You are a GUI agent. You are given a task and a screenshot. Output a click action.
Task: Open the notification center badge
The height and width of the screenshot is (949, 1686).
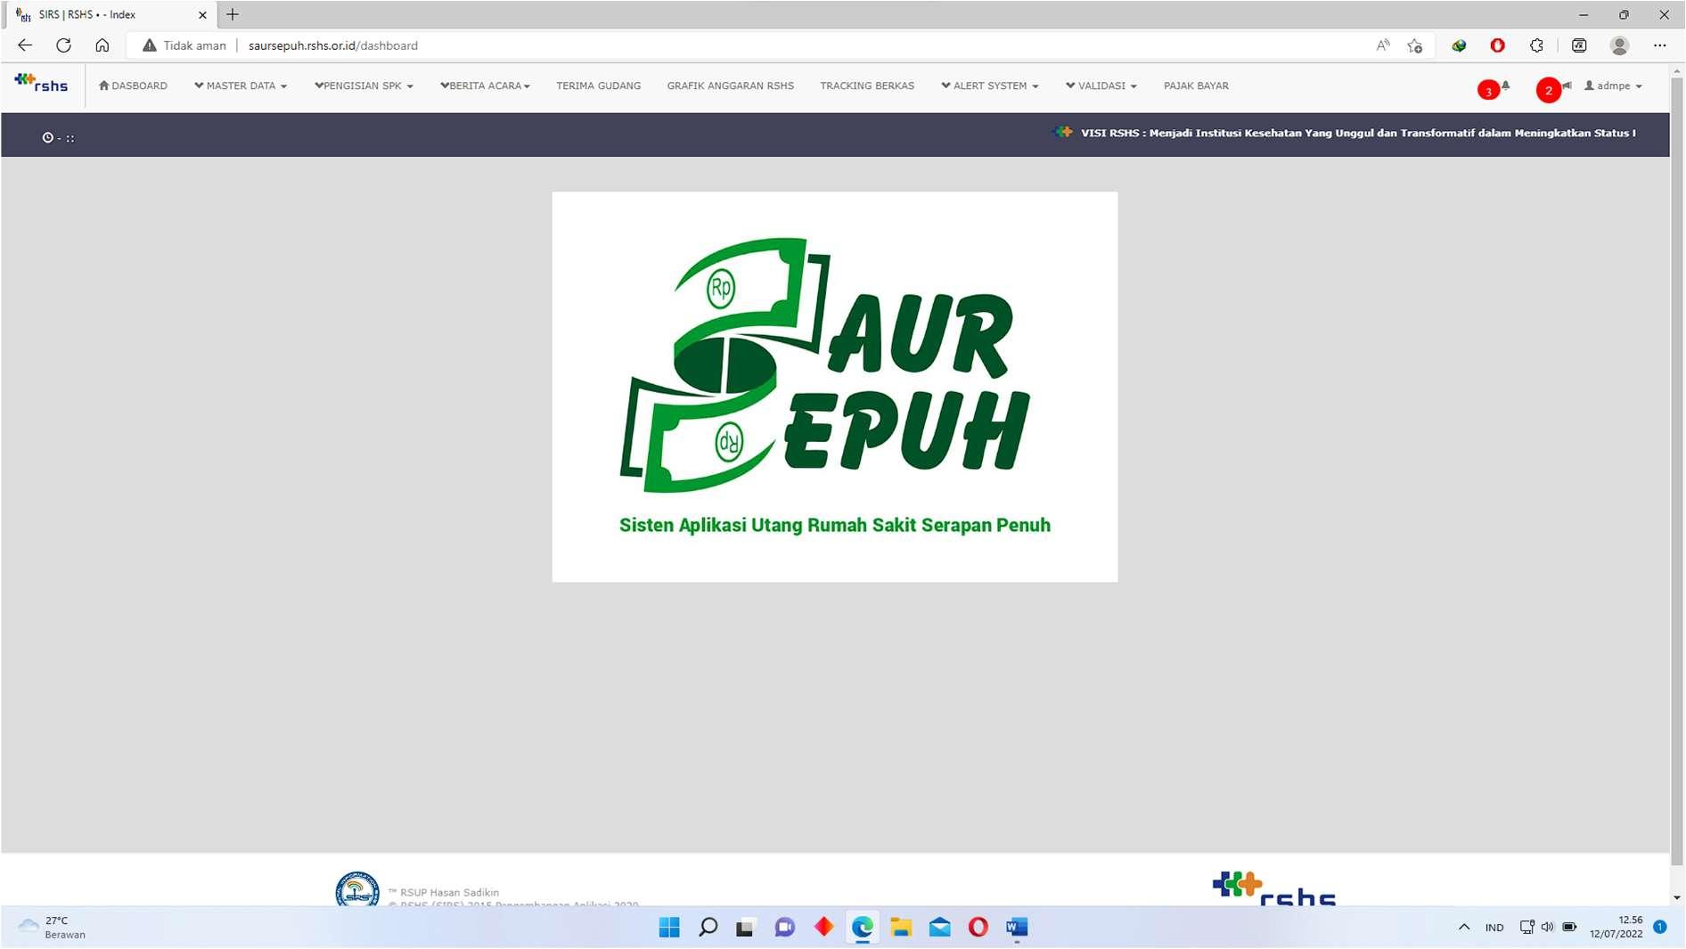click(x=1660, y=927)
